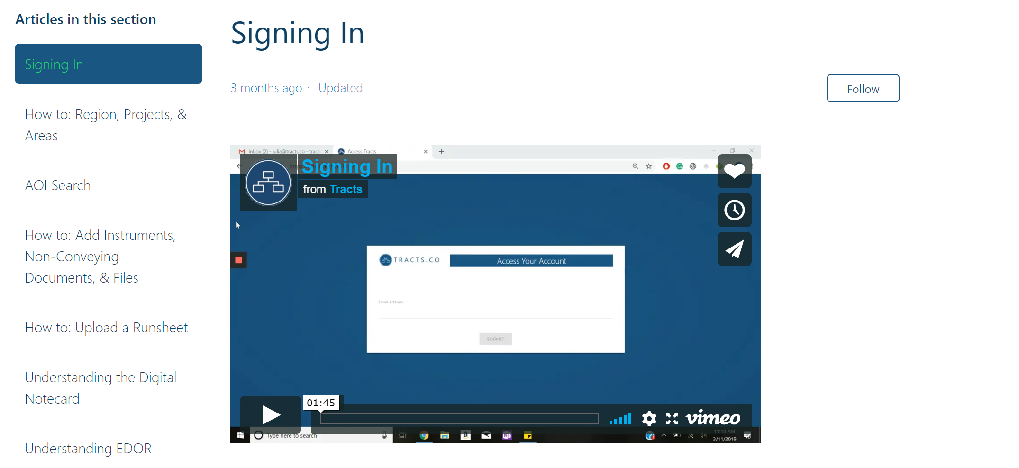The image size is (1019, 468).
Task: Open the Understanding EDOR article
Action: click(x=88, y=449)
